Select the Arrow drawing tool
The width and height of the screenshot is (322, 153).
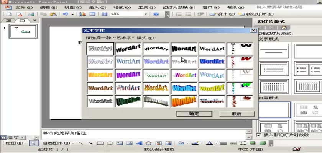click(90, 143)
